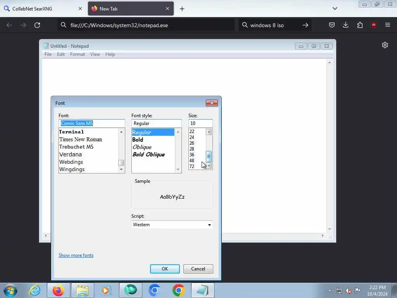This screenshot has height=298, width=397.
Task: Select size 36 in size list
Action: tap(197, 155)
